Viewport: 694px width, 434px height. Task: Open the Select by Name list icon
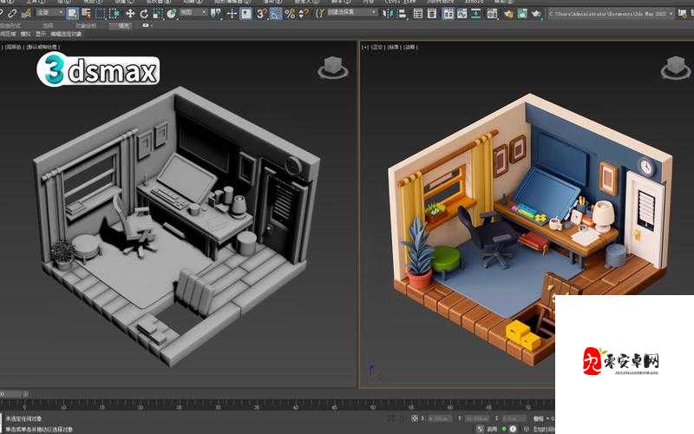coord(86,14)
